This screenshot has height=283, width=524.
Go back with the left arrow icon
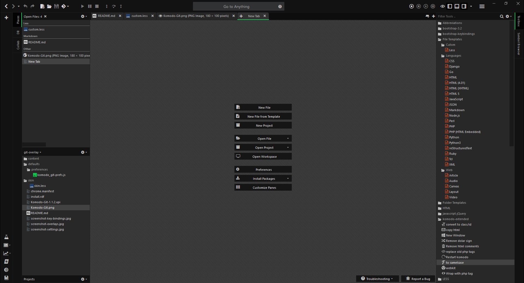pyautogui.click(x=6, y=6)
